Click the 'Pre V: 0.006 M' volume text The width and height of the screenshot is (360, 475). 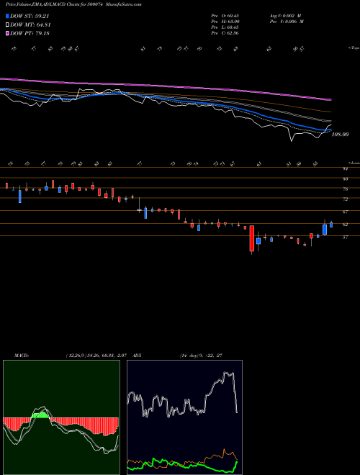[x=287, y=22]
